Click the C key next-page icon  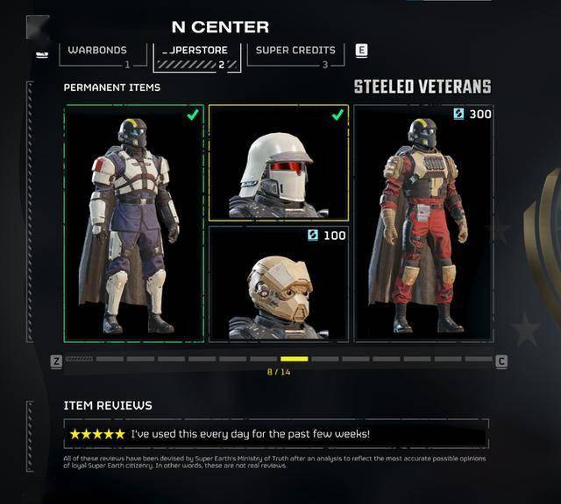(501, 361)
